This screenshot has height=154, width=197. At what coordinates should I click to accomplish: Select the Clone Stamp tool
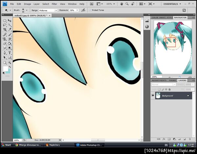5,39
